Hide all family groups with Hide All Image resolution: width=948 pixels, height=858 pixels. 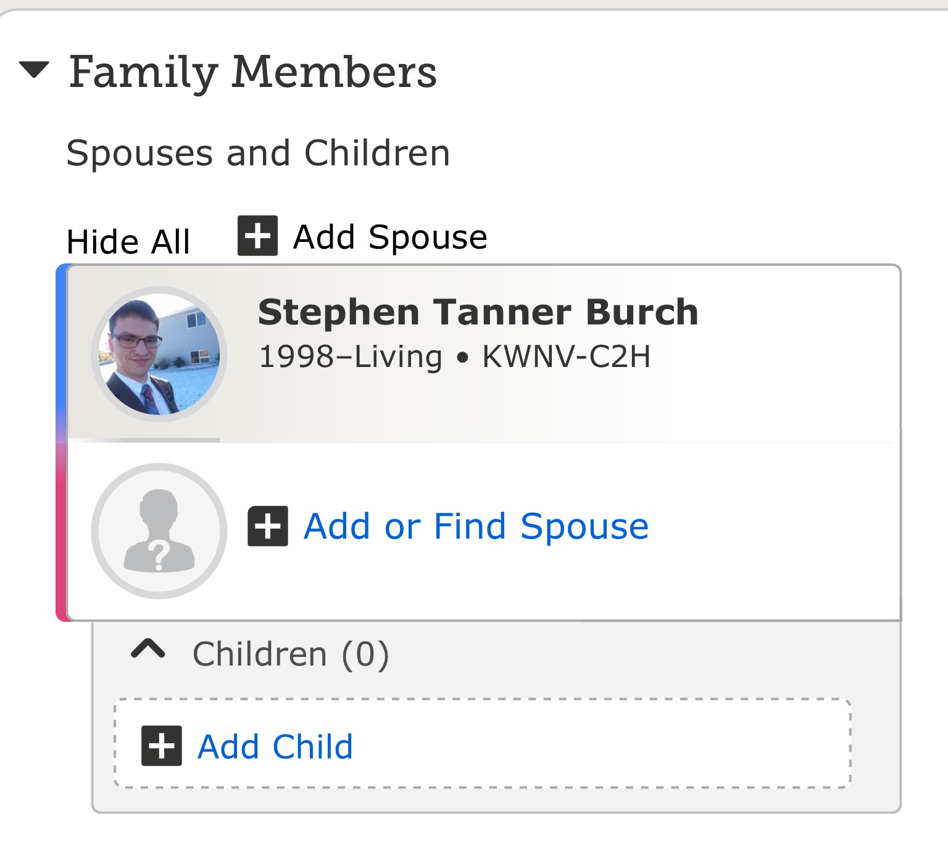pyautogui.click(x=128, y=241)
